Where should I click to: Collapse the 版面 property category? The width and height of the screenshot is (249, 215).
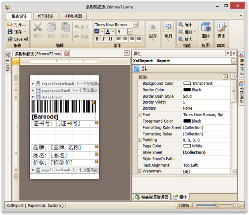point(225,77)
